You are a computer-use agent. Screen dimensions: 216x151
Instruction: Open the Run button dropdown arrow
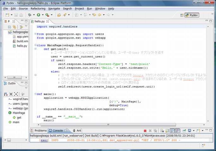pos(42,15)
